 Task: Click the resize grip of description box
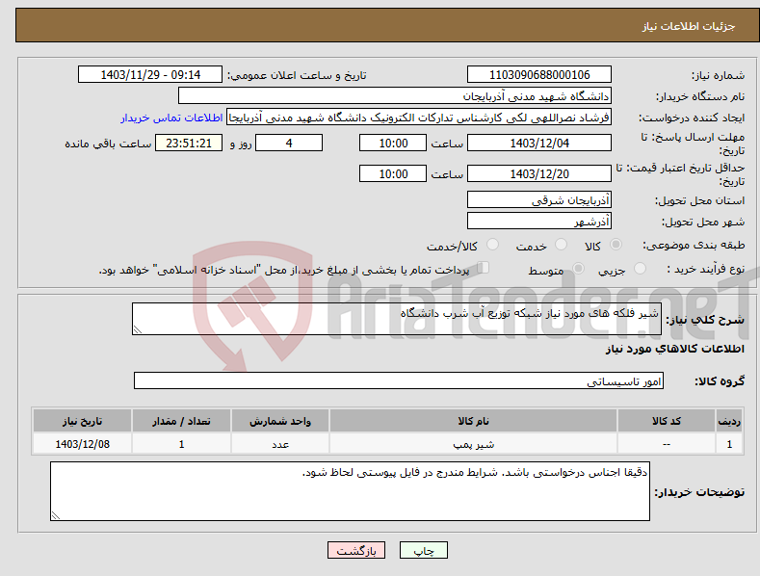tap(138, 329)
